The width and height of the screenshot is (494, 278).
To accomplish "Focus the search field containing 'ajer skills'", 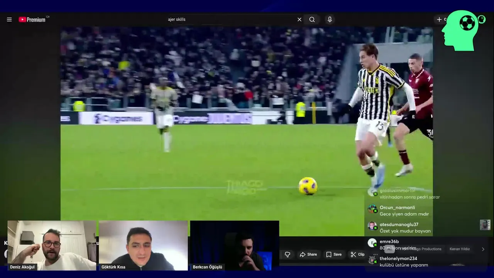I will tap(232, 19).
